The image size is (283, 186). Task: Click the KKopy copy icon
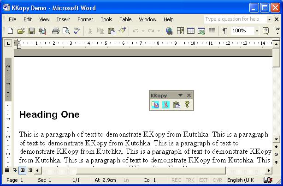155,105
